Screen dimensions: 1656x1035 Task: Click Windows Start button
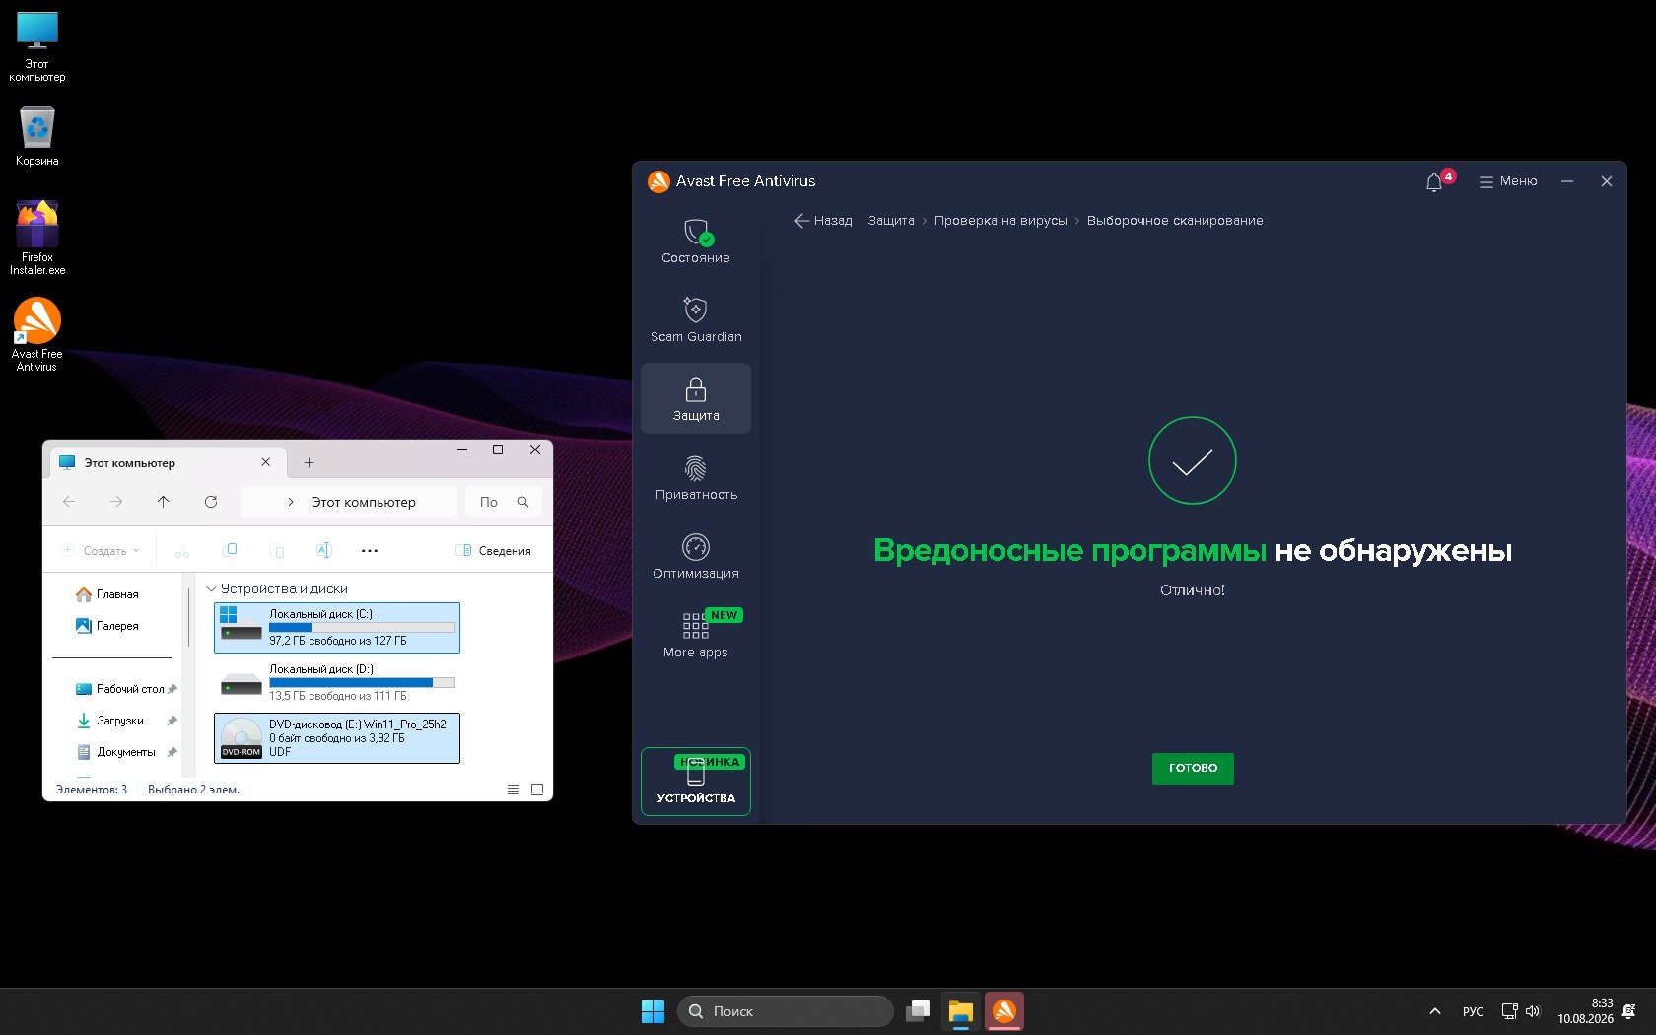[x=653, y=1011]
